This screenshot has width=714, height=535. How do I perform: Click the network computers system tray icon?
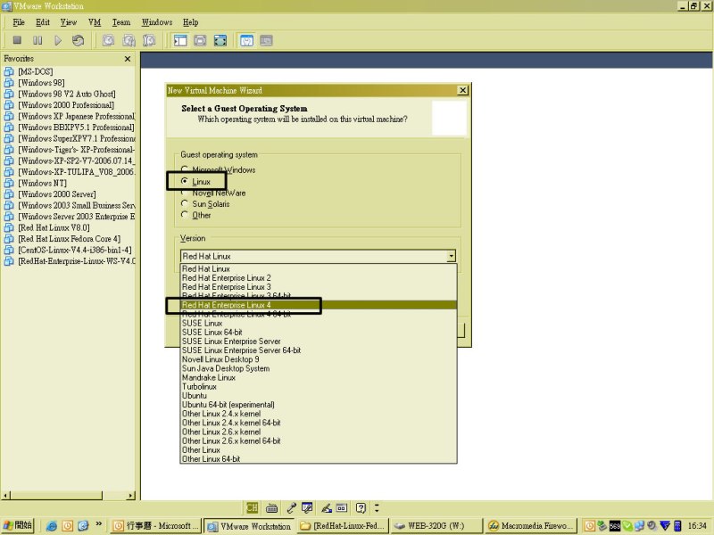point(639,526)
